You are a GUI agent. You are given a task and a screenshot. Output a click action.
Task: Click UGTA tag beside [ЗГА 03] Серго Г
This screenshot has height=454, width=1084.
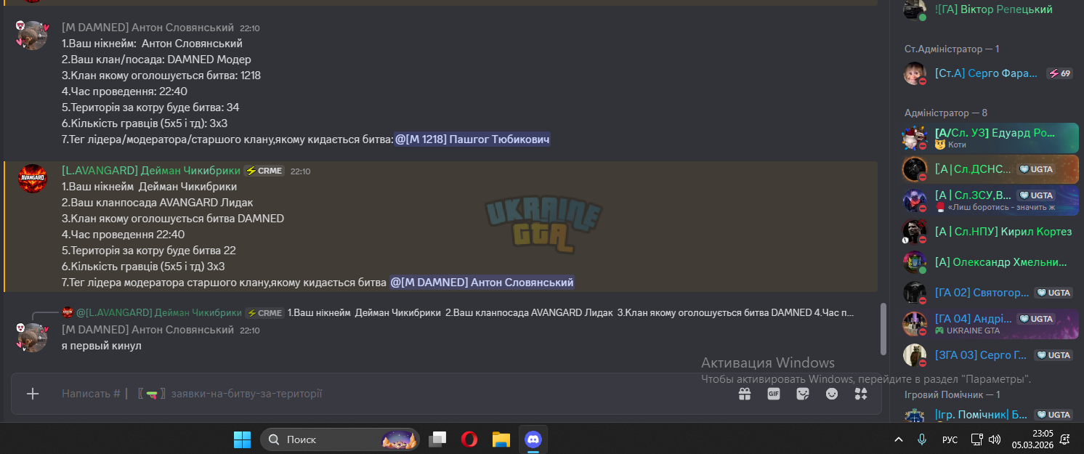tap(1053, 355)
